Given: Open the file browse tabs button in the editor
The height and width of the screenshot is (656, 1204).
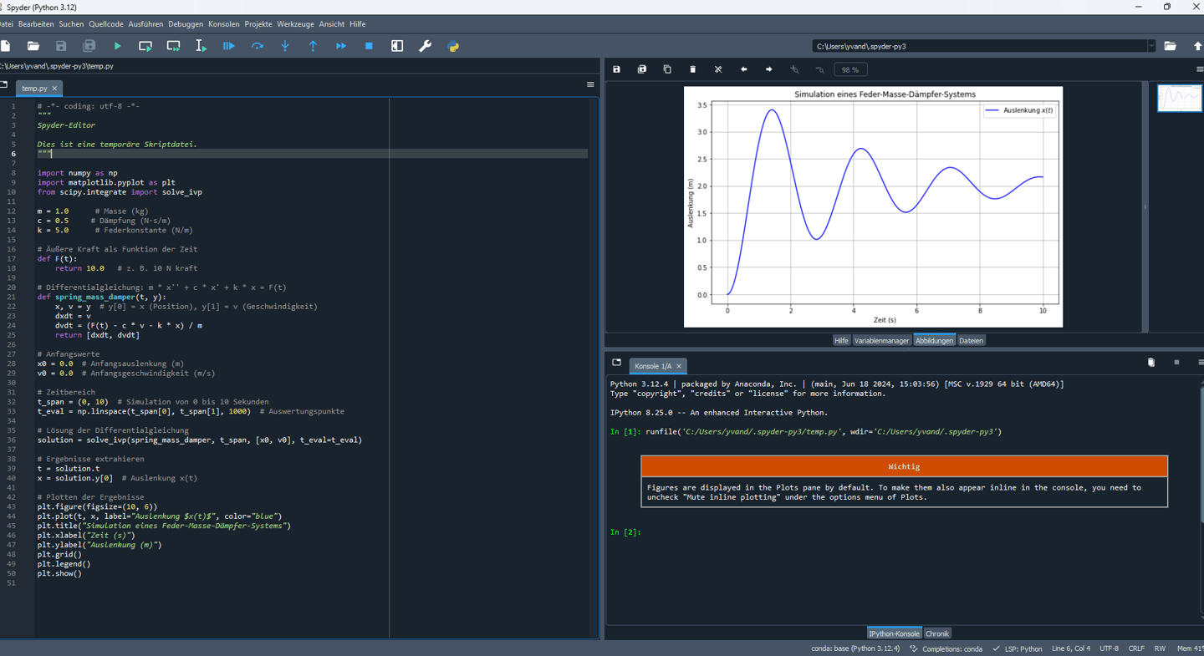Looking at the screenshot, I should pos(4,84).
